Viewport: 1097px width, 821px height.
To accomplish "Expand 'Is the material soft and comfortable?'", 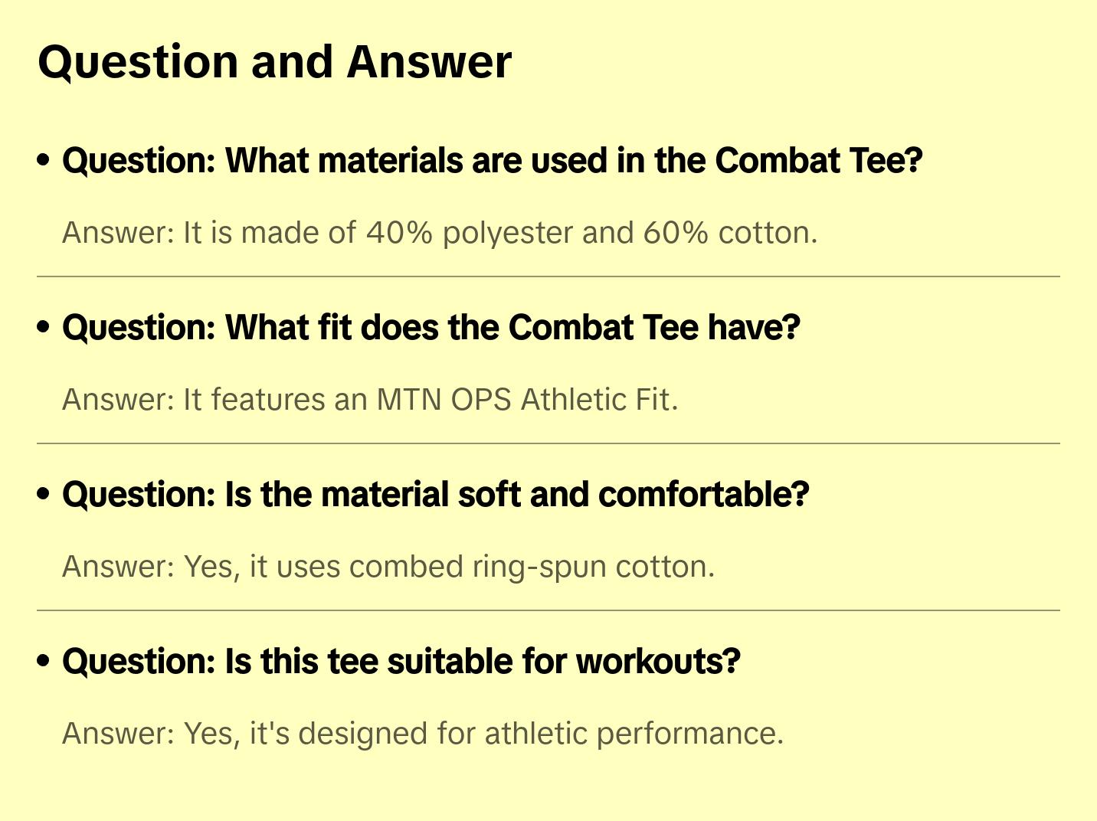I will tap(435, 495).
